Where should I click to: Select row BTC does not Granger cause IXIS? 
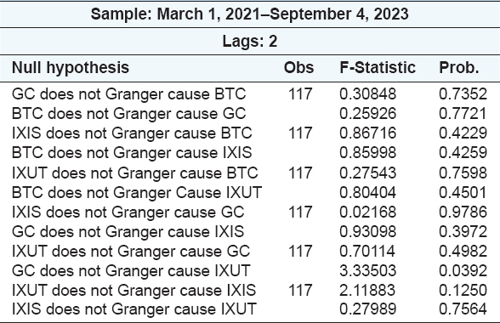tap(250, 153)
